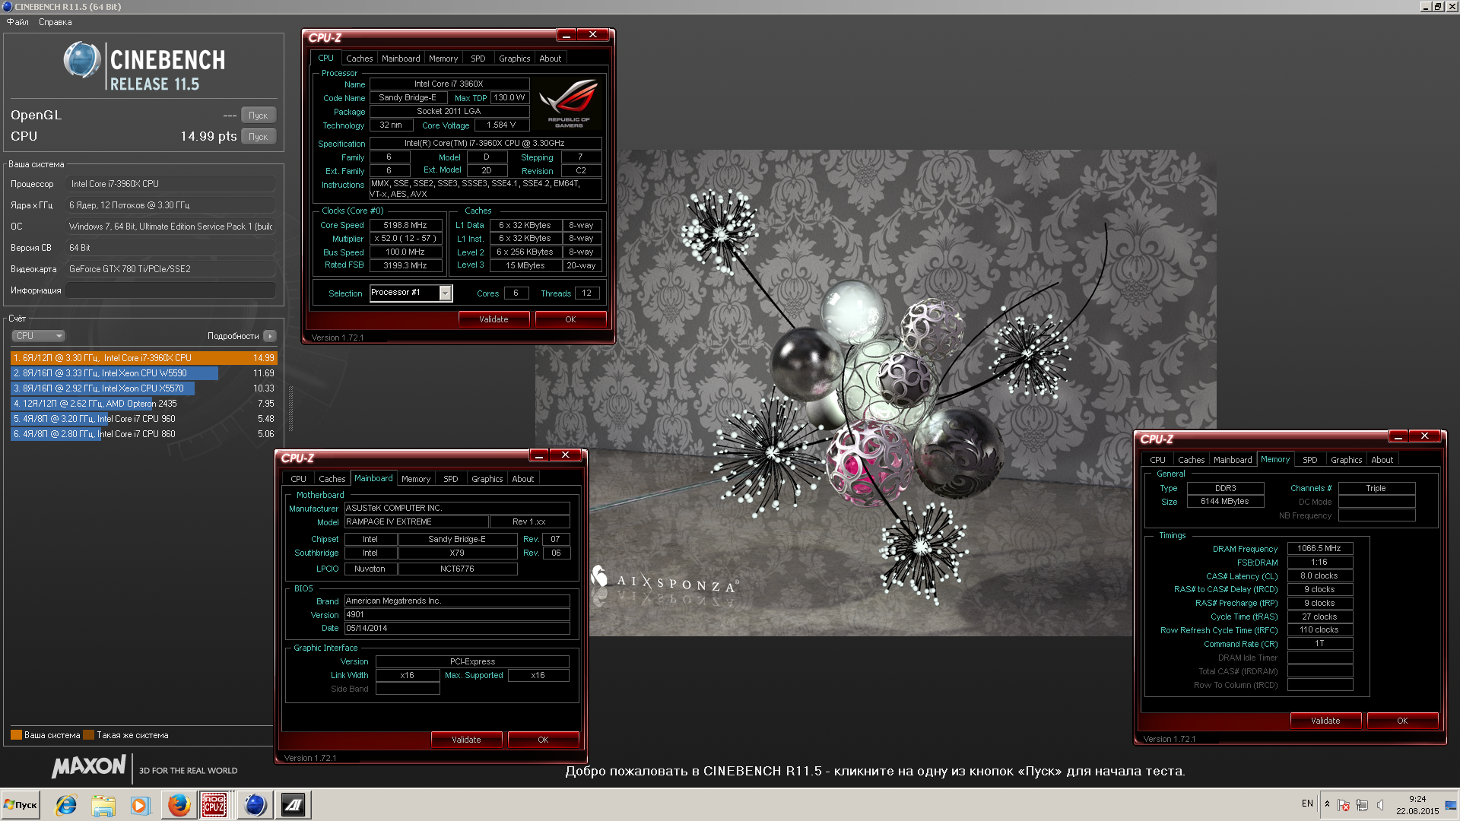The image size is (1460, 821).
Task: Run the OpenGL test with Пуск button
Action: coord(259,116)
